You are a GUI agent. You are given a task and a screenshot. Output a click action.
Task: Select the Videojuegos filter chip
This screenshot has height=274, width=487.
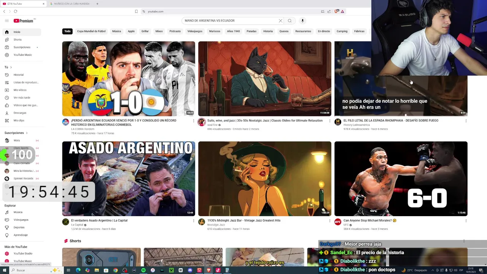(195, 31)
